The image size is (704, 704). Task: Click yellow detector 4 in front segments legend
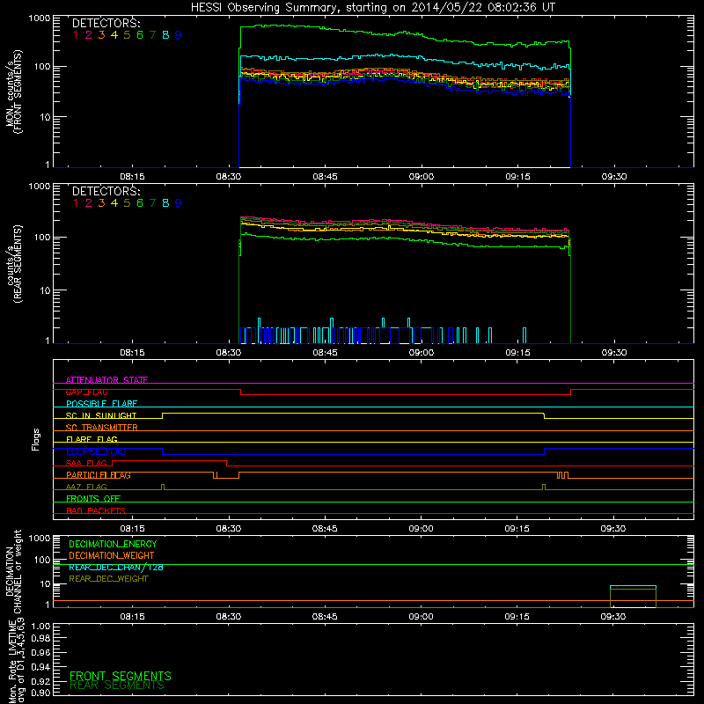(114, 35)
